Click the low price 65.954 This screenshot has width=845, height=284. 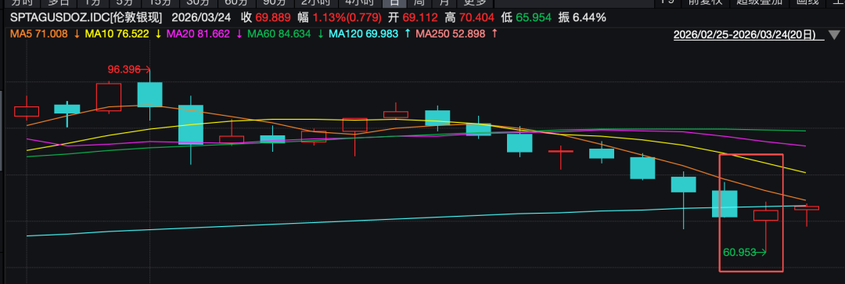(534, 17)
